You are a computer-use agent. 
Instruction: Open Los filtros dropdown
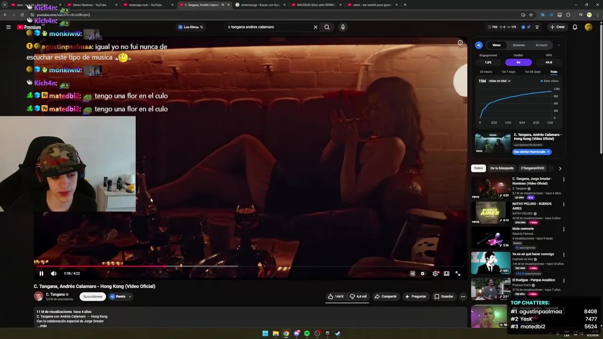[x=191, y=27]
